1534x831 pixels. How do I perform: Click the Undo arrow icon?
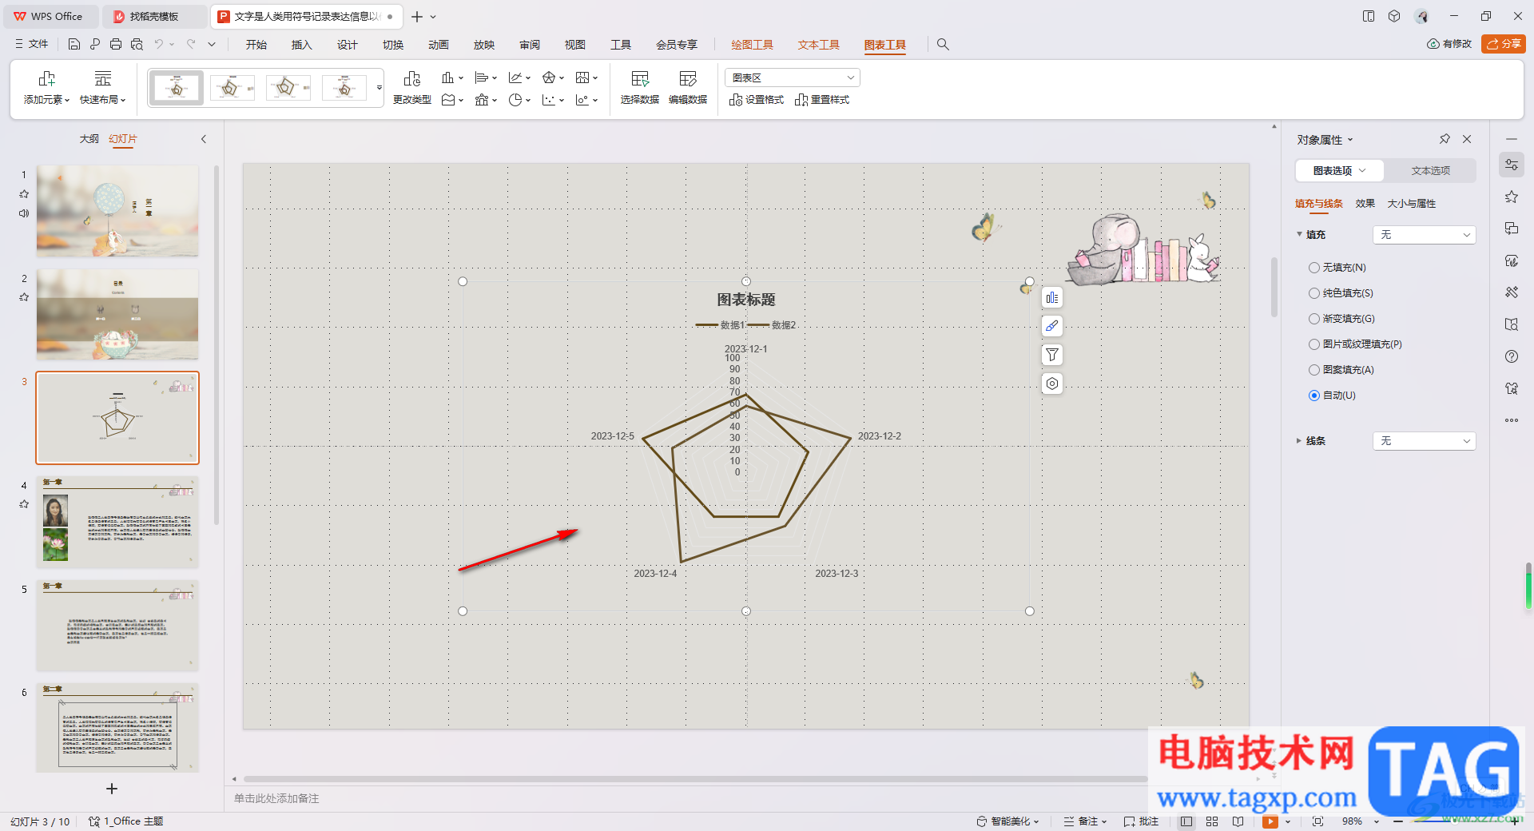(x=159, y=45)
